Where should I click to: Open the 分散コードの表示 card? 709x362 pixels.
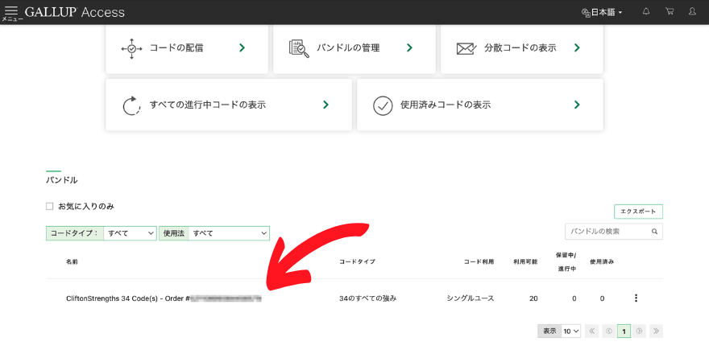522,49
